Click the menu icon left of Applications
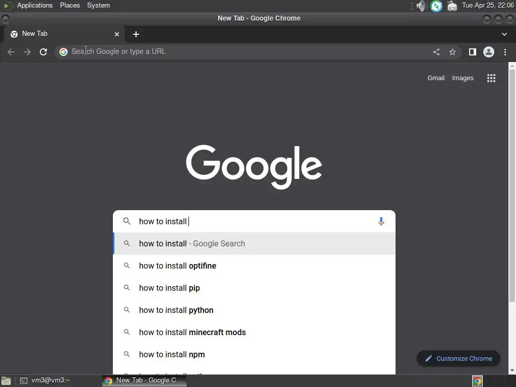 8,6
